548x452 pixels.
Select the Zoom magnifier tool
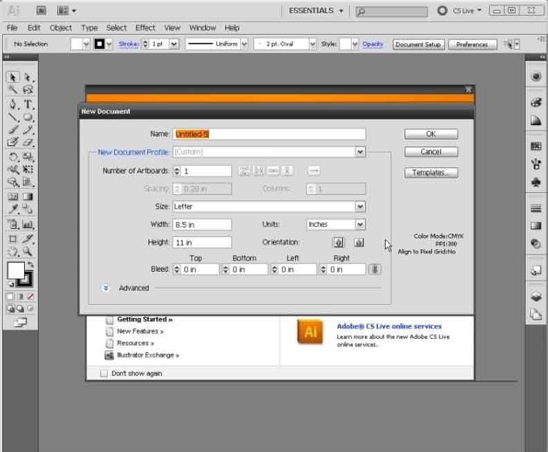[28, 252]
